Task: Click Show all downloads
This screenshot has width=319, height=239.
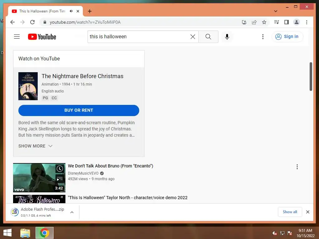Action: click(x=290, y=212)
